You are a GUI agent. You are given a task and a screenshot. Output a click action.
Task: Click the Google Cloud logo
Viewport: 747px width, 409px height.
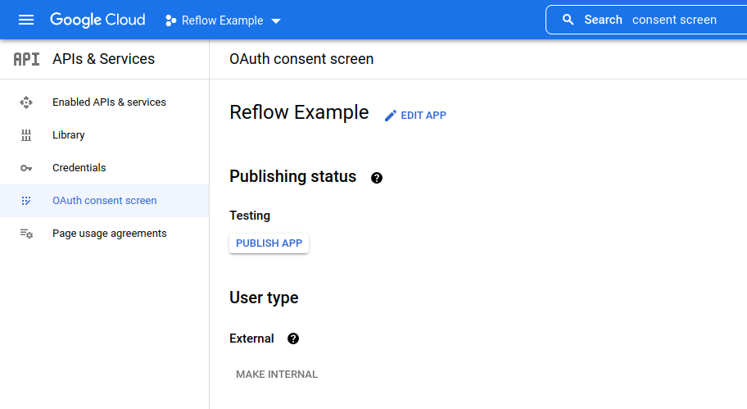97,20
